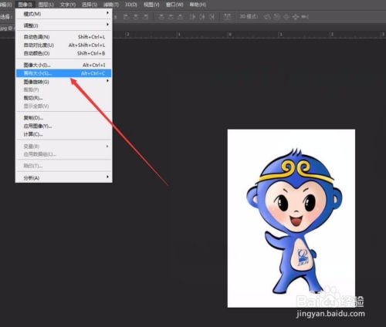Image resolution: width=386 pixels, height=327 pixels.
Task: Expand the 分析(A) submenu
Action: (x=63, y=177)
